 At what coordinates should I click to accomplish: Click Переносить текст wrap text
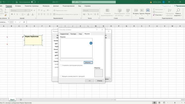(60, 10)
